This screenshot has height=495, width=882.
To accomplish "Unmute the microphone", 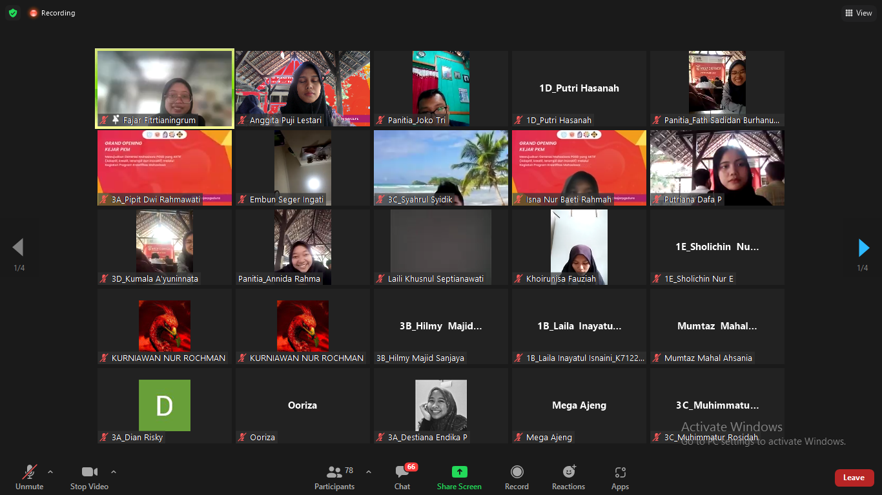I will coord(30,478).
